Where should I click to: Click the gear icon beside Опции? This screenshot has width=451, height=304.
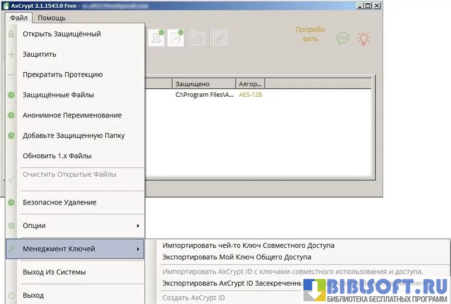11,226
